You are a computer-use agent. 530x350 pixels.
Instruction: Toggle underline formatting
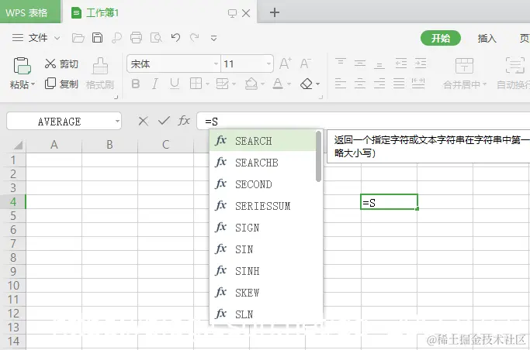(175, 84)
